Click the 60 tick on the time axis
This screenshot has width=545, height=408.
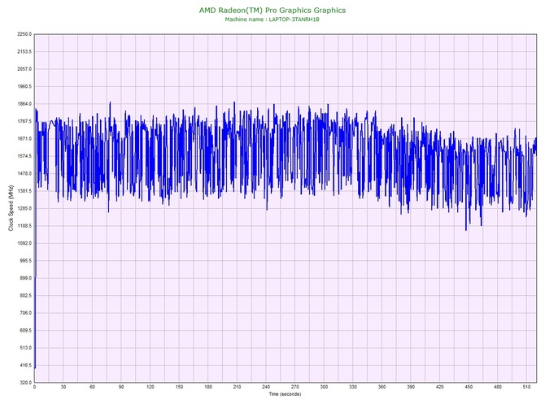(92, 387)
